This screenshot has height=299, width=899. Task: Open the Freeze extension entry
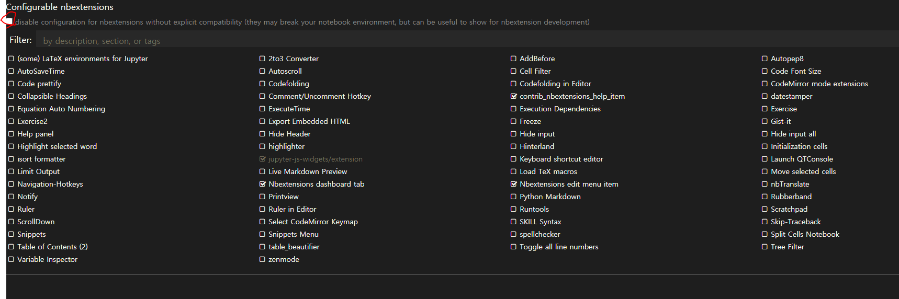click(530, 121)
